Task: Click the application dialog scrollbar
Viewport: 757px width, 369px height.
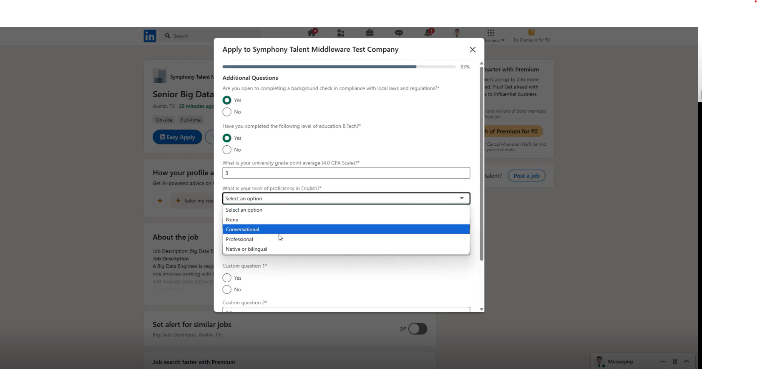Action: click(482, 163)
